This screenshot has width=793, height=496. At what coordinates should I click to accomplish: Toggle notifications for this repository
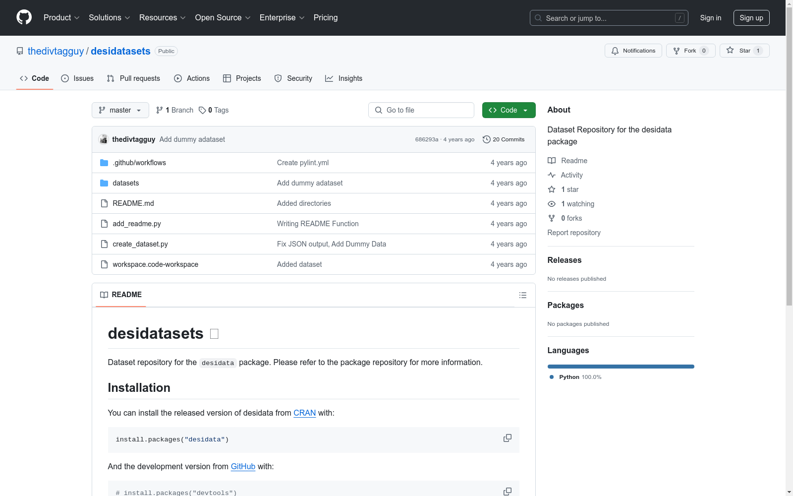tap(633, 51)
